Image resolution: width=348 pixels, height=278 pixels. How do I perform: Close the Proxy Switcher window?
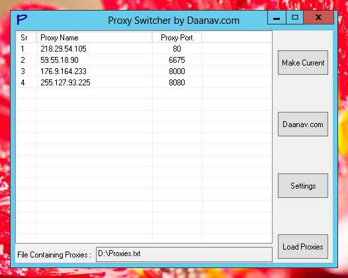click(318, 17)
